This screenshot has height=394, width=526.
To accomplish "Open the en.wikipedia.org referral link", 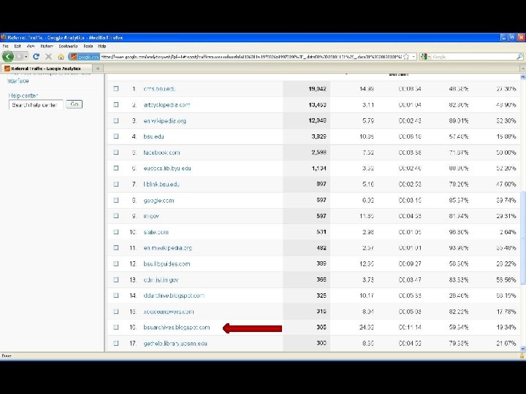I will [164, 121].
